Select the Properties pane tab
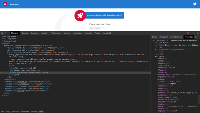The width and height of the screenshot is (200, 113). pyautogui.click(x=189, y=37)
